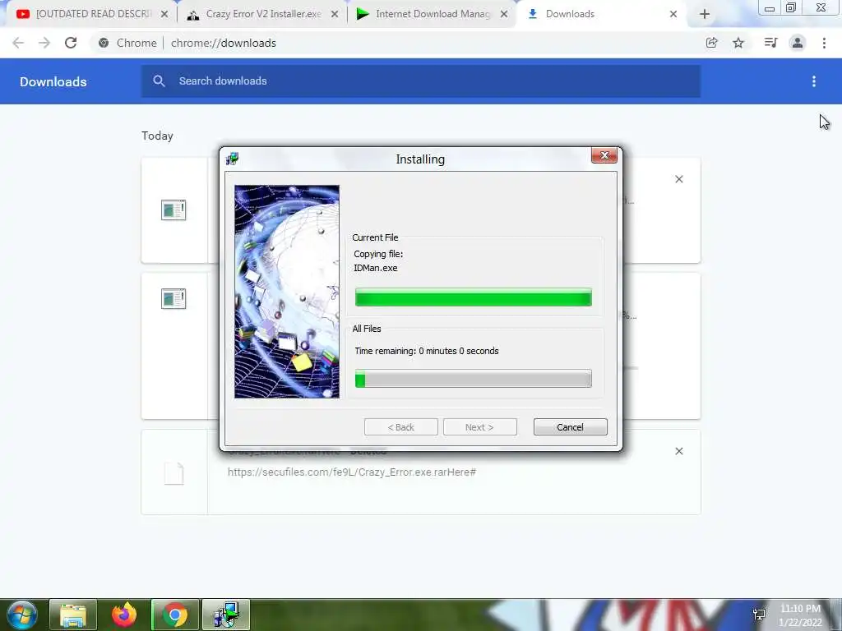842x631 pixels.
Task: Close the Internet Download Manager tab
Action: tap(504, 15)
